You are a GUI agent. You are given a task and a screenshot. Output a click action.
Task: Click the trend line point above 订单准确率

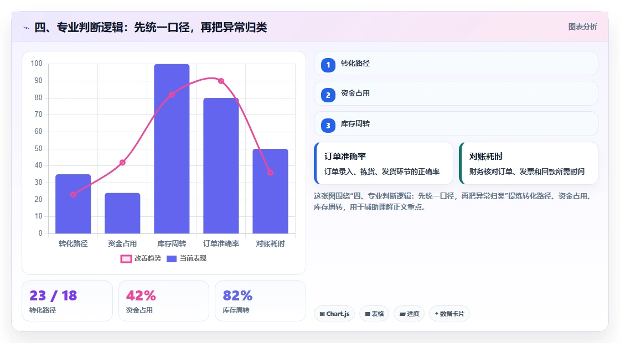[221, 81]
